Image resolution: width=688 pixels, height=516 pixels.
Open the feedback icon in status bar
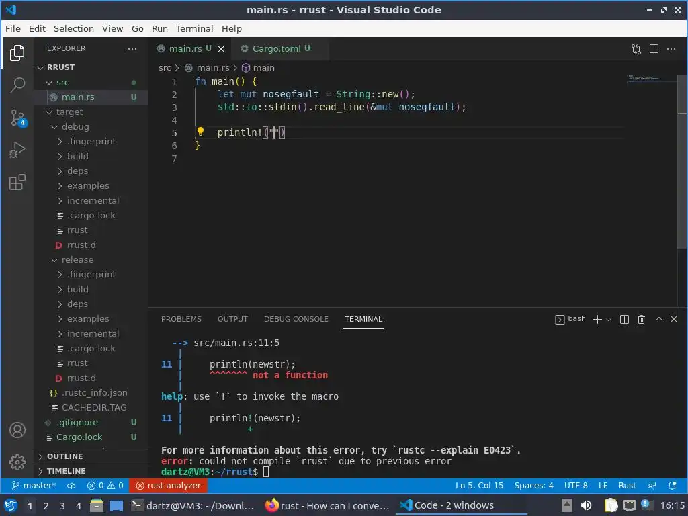coord(652,486)
